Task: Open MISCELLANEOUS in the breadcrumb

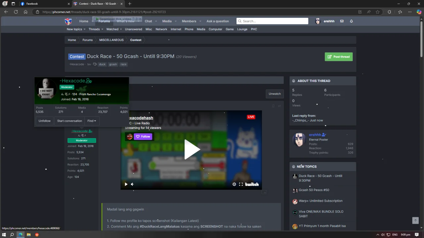Action: [111, 40]
